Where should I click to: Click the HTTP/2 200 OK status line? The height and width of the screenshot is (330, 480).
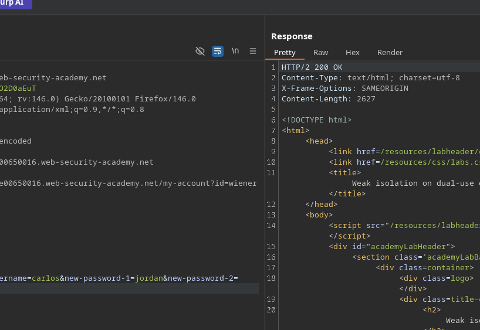coord(312,67)
